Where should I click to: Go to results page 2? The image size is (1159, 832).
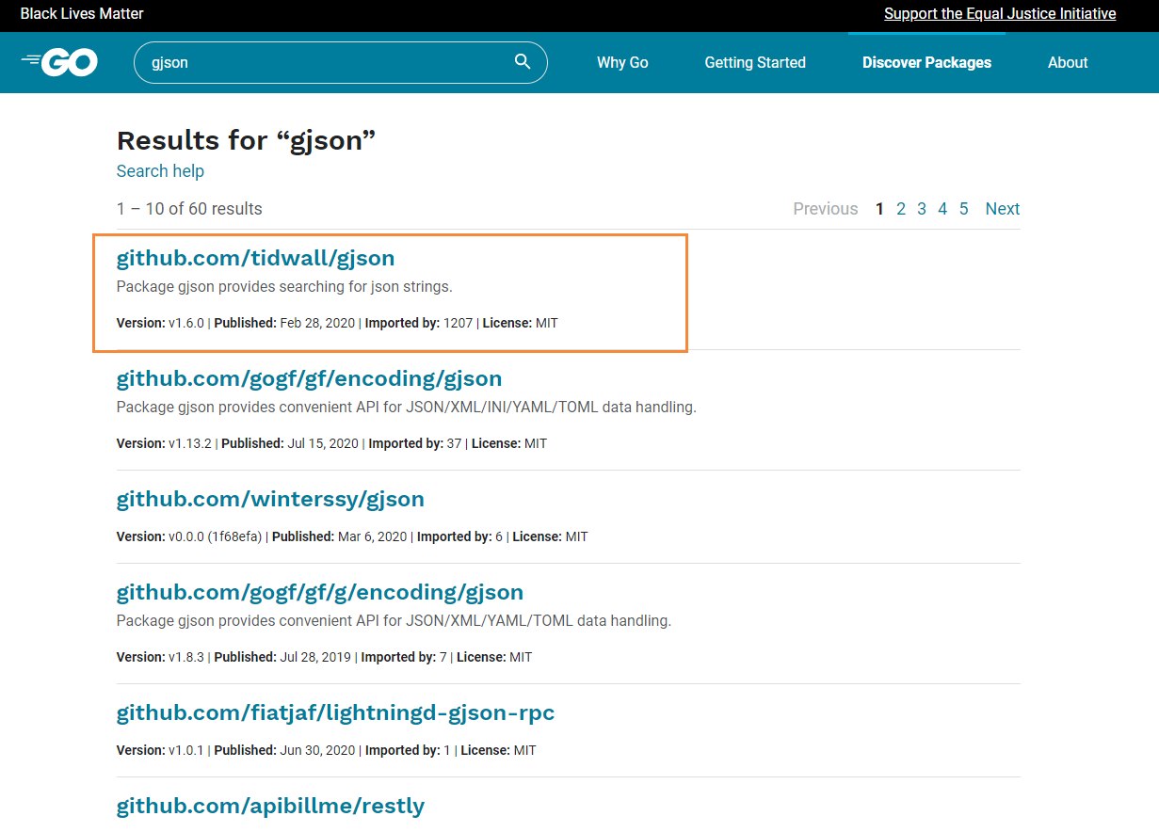click(x=901, y=209)
